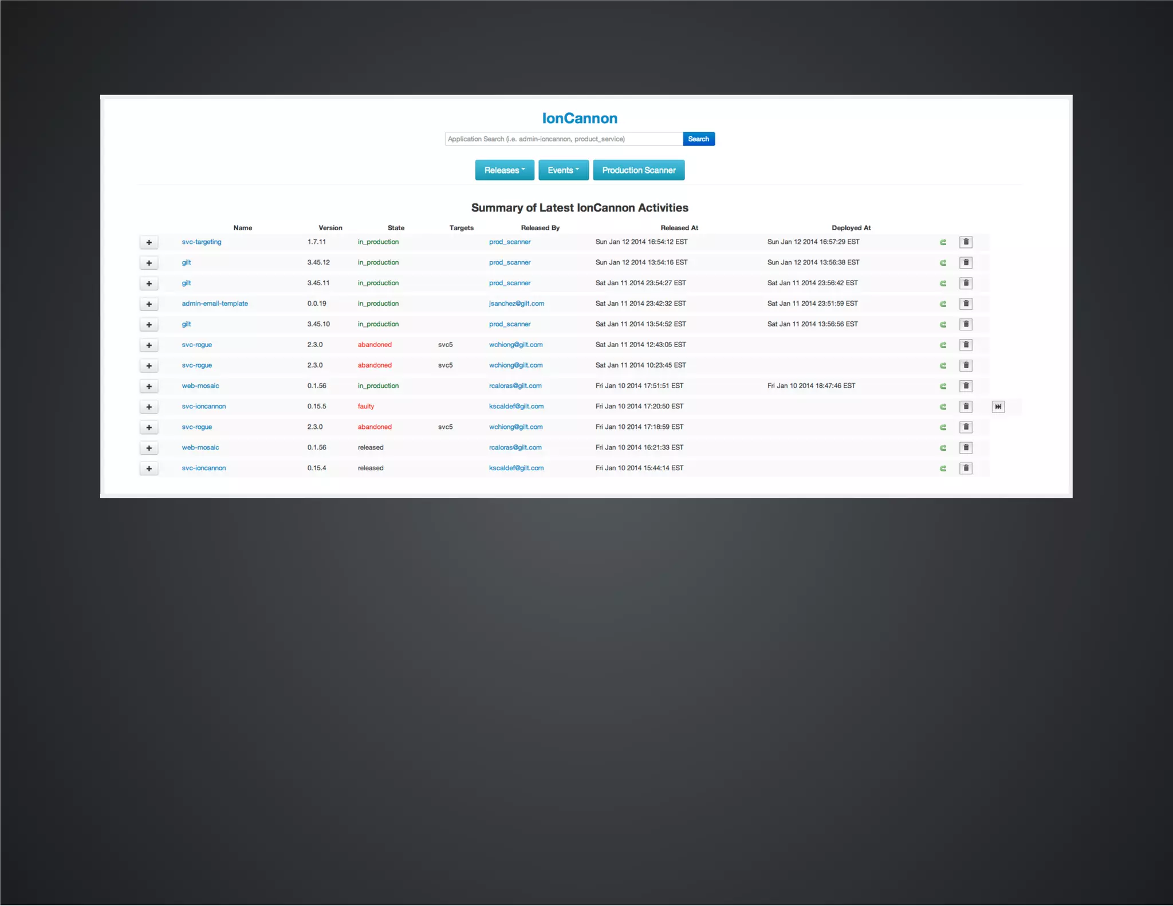Click the Production Scanner button
1173x906 pixels.
638,170
